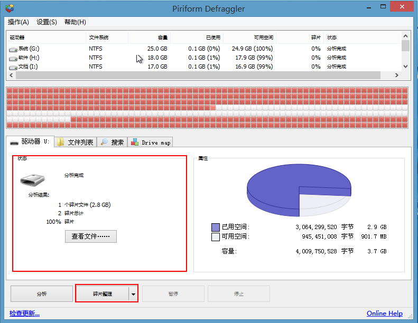Click the horizontal scrollbar right arrow
The height and width of the screenshot is (323, 418).
pos(397,75)
